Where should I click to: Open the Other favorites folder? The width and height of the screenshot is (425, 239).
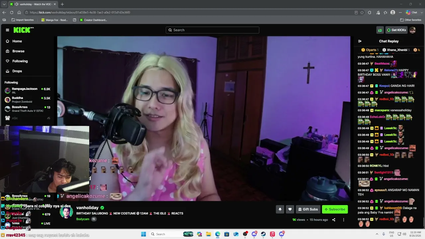point(411,20)
